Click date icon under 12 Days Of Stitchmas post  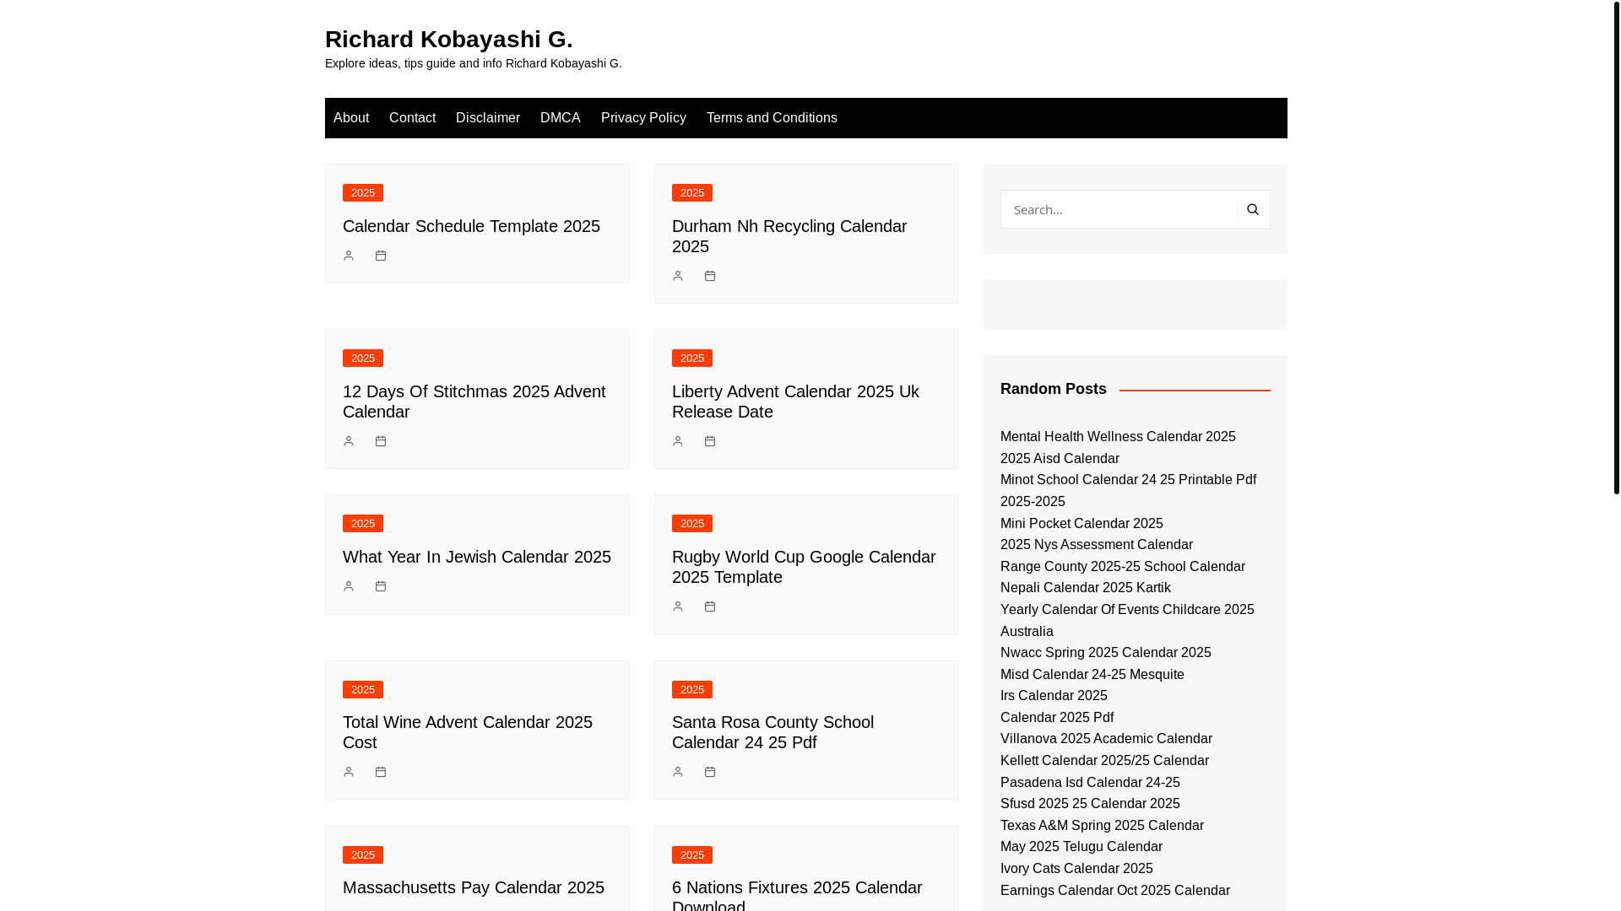(x=381, y=441)
